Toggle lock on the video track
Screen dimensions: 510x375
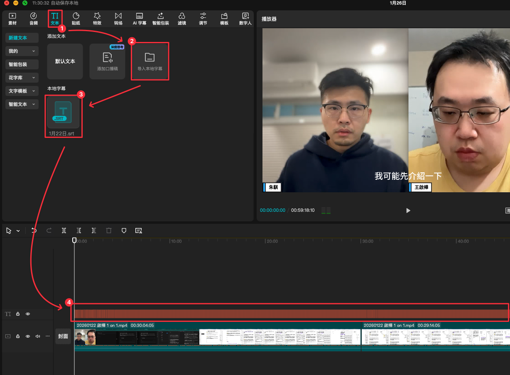point(18,336)
